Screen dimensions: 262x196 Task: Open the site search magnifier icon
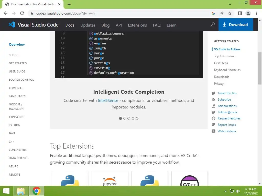(213, 25)
